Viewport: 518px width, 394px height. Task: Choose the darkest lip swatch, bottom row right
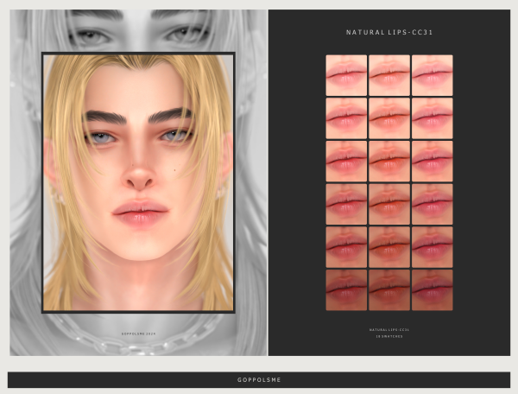[433, 290]
